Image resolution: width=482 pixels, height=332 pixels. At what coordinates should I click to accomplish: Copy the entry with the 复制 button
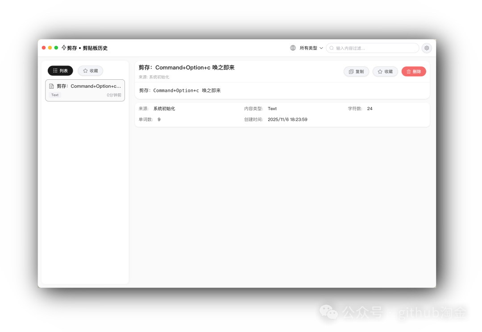pos(356,71)
